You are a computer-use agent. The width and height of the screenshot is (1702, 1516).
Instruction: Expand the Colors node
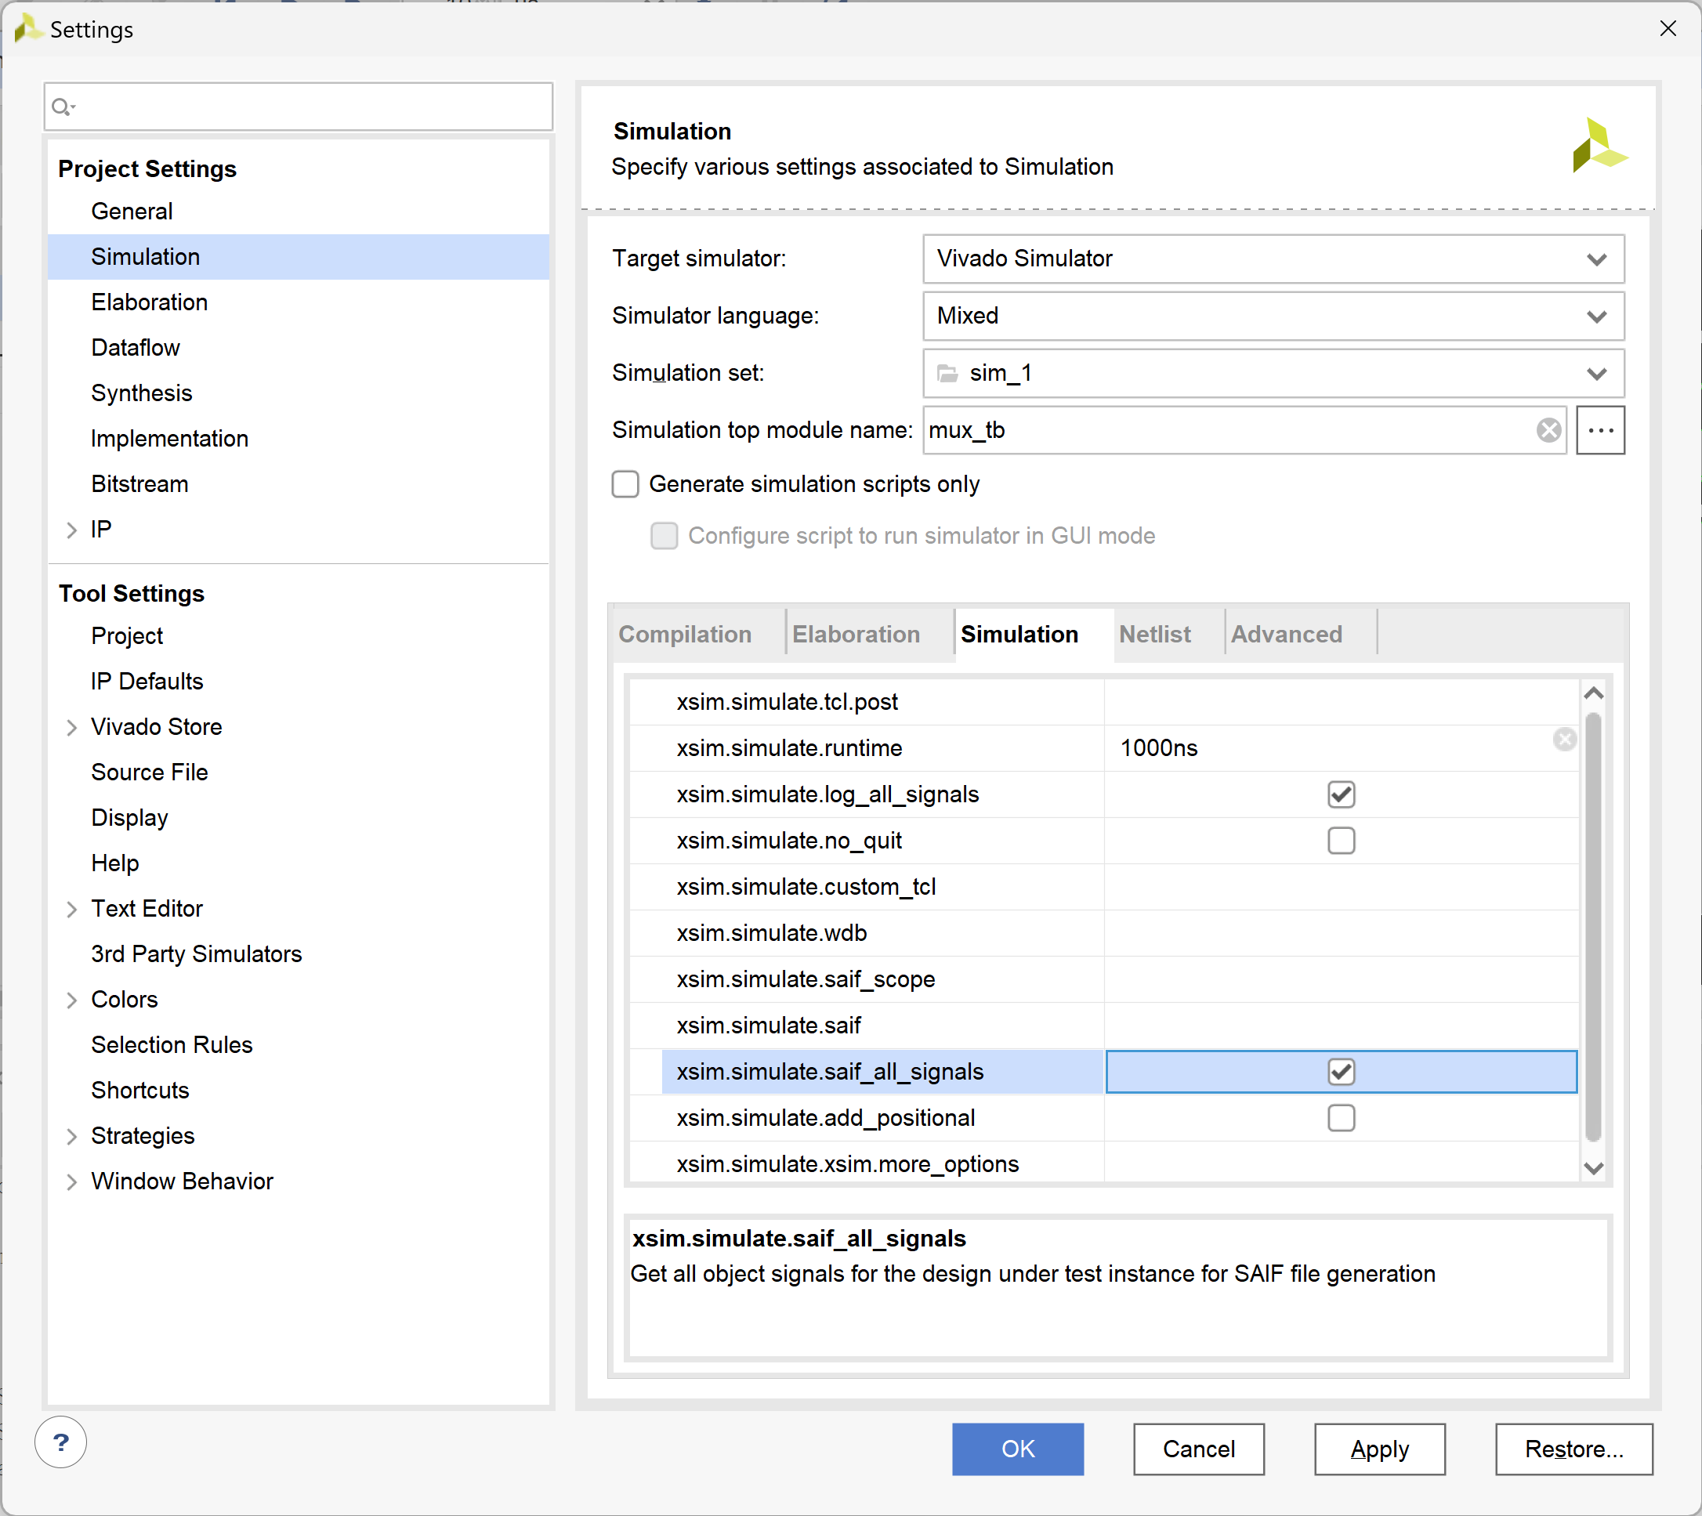click(x=71, y=1000)
